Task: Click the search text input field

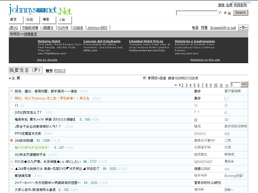Action: coord(197,13)
